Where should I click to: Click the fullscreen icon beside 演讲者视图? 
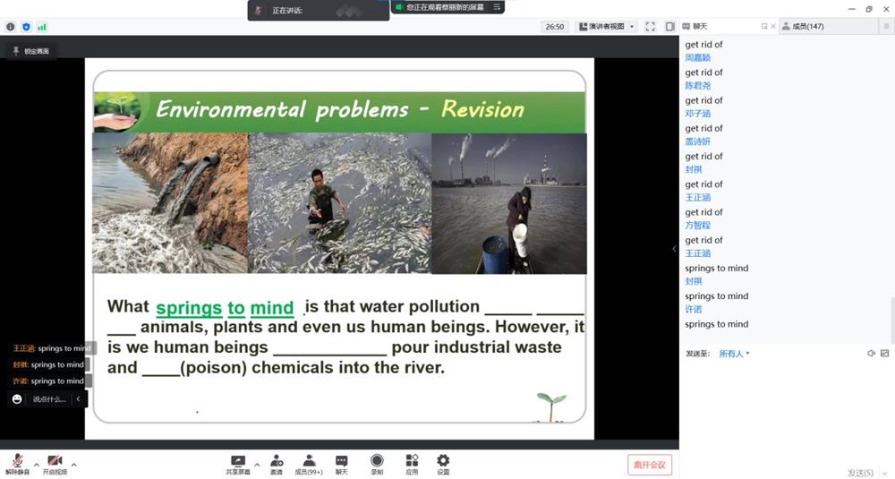(650, 27)
